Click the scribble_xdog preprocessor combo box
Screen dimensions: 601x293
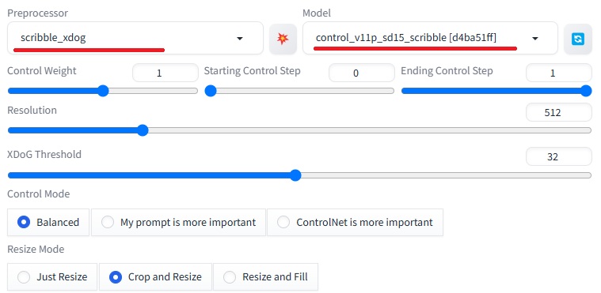pos(135,38)
